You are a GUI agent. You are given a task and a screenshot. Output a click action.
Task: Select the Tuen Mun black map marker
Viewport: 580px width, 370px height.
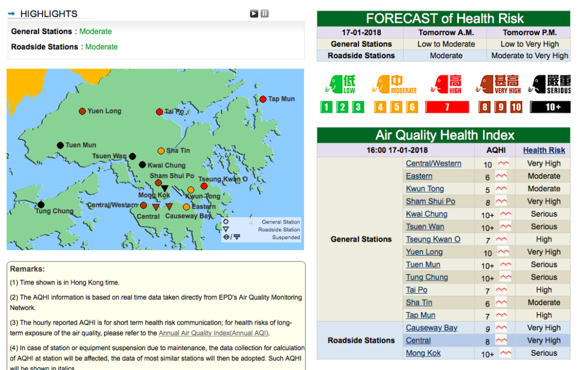coord(60,145)
